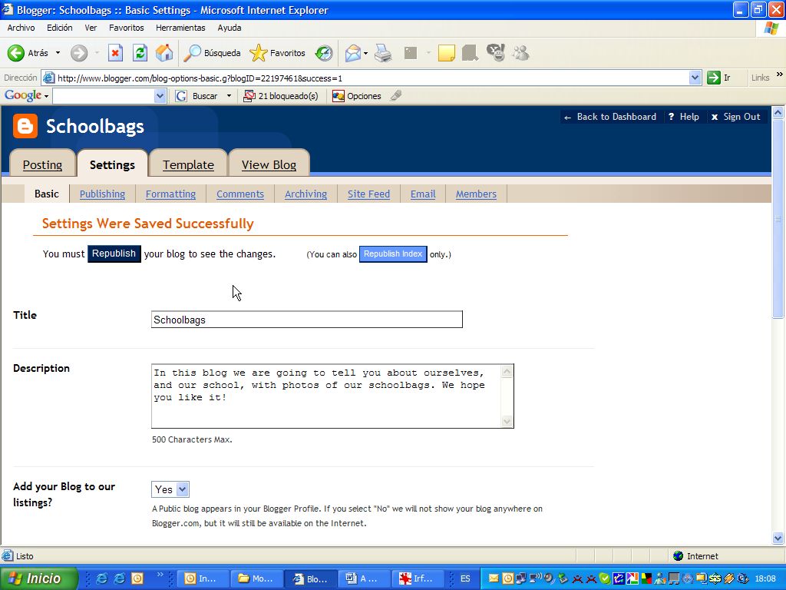Viewport: 786px width, 590px height.
Task: Go to Site Feed settings sub-tab
Action: point(368,194)
